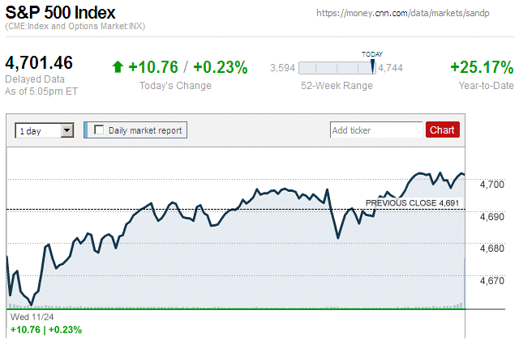Image resolution: width=519 pixels, height=340 pixels.
Task: Click the "Today's Change" label
Action: coord(175,86)
